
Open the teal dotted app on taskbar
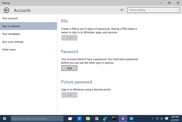click(x=105, y=119)
